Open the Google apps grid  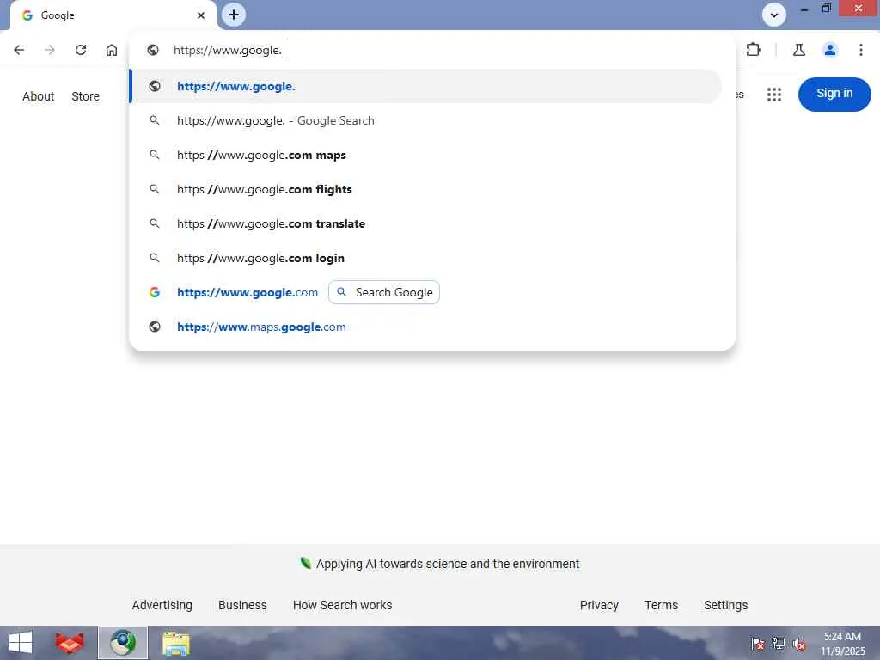pyautogui.click(x=774, y=95)
